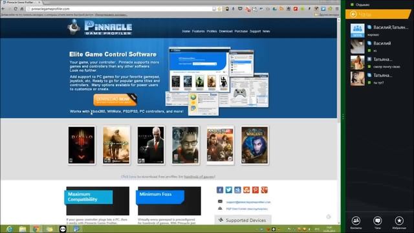Click the Отдыхаю status at panel top

pos(360,5)
